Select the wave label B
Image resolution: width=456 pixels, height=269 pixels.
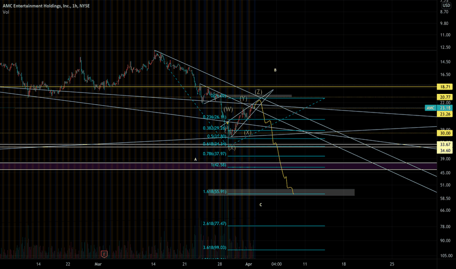pyautogui.click(x=275, y=70)
